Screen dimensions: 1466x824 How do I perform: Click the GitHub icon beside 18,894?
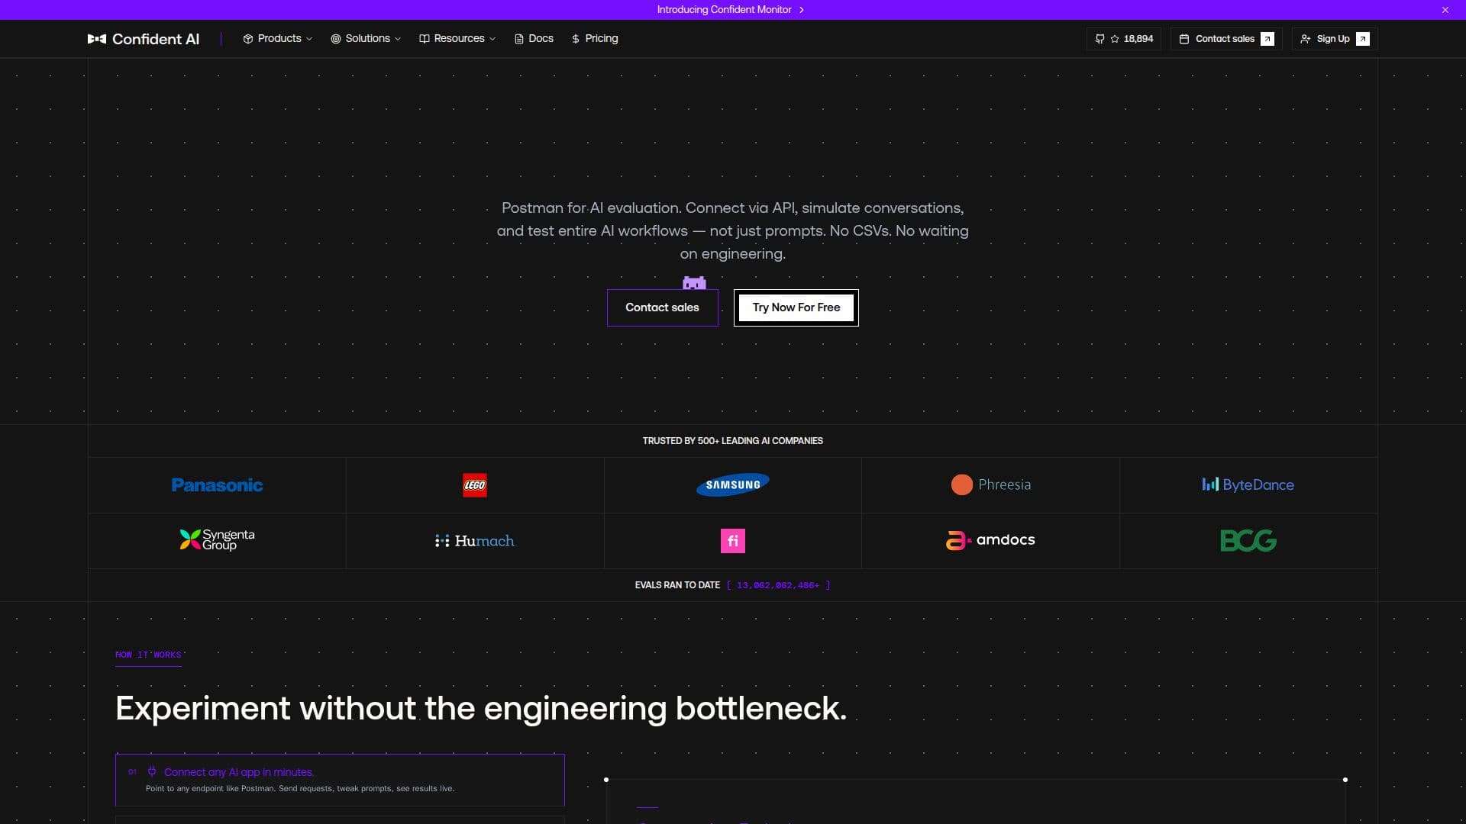click(1100, 39)
